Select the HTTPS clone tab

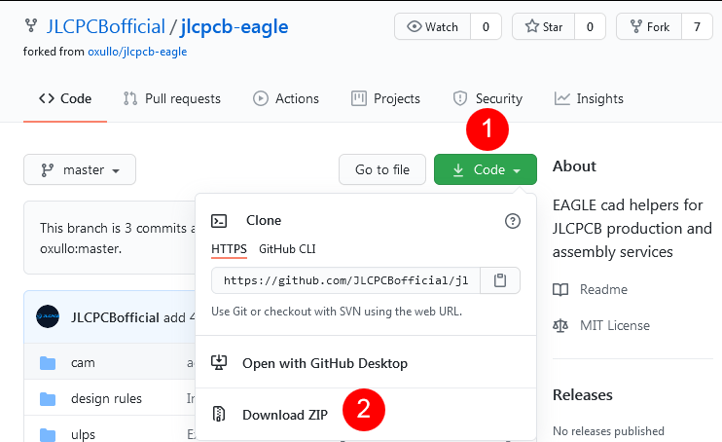(229, 249)
